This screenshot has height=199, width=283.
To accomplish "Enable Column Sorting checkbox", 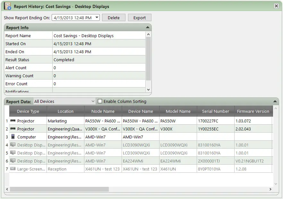I will 100,101.
